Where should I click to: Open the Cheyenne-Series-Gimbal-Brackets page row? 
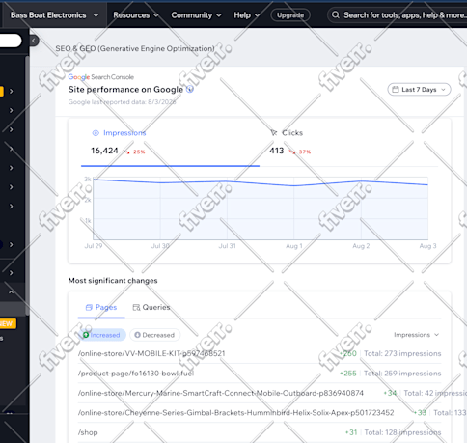click(272, 412)
